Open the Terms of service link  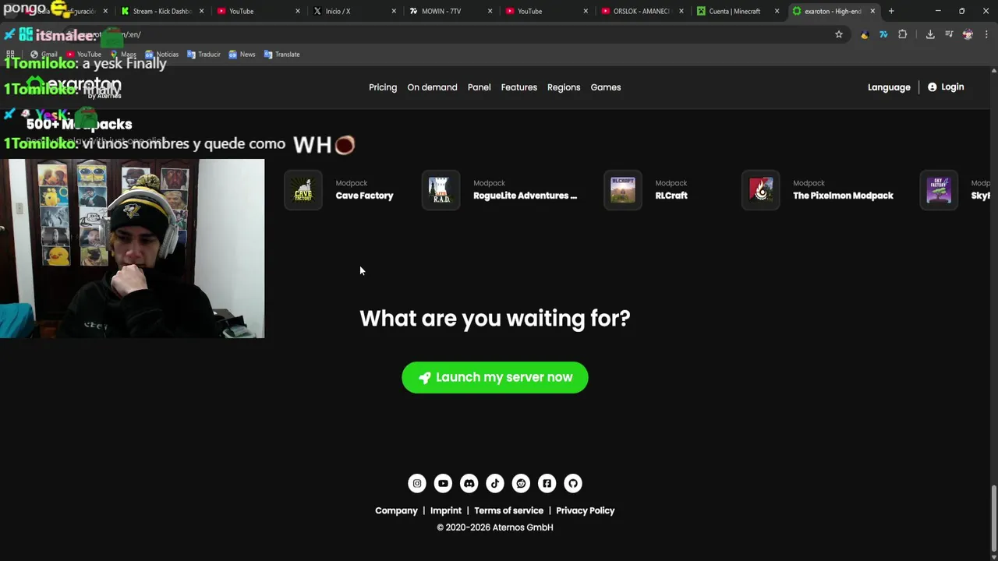coord(508,510)
